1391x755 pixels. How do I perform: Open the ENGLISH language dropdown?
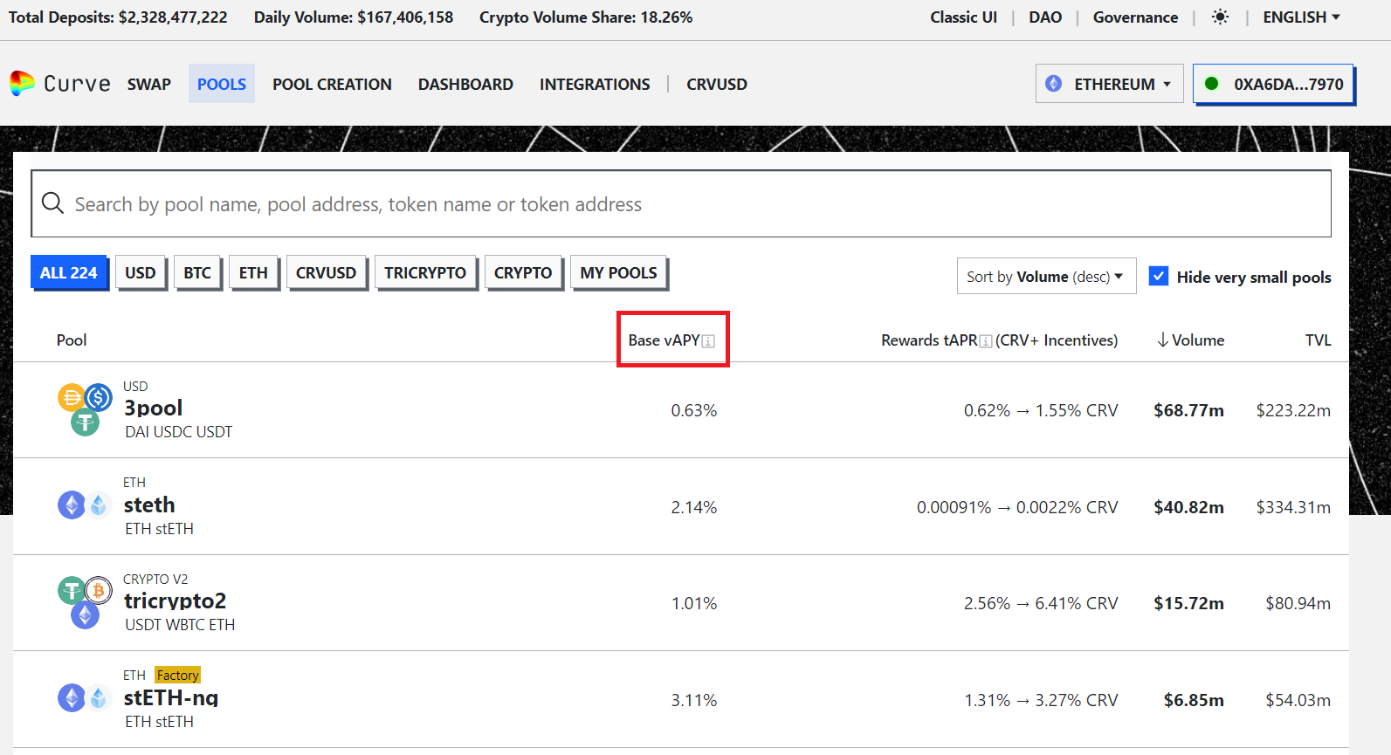pos(1301,17)
